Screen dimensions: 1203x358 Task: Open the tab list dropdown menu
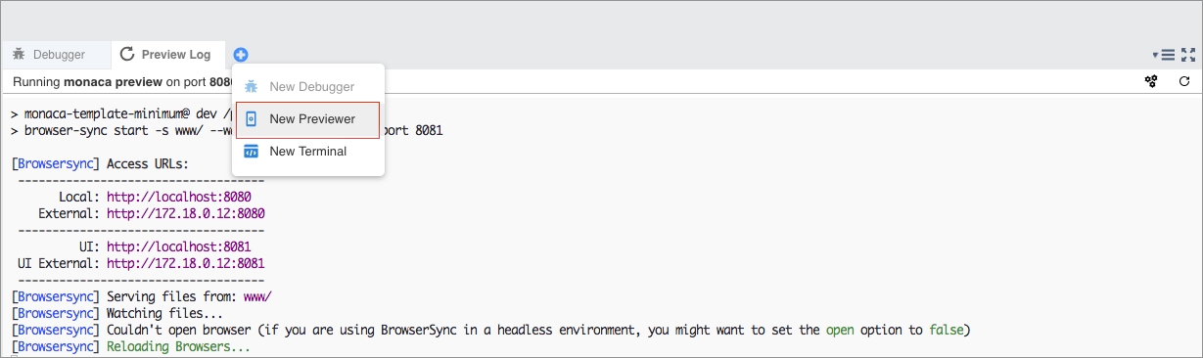click(1163, 55)
